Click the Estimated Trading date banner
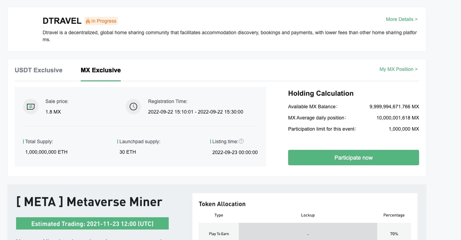The width and height of the screenshot is (461, 240). click(92, 224)
